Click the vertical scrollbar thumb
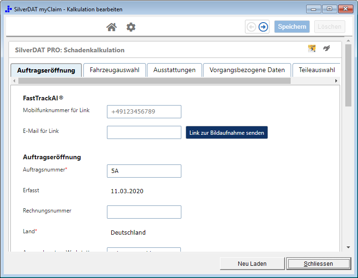Viewport: 358px width, 278px height. [x=348, y=75]
